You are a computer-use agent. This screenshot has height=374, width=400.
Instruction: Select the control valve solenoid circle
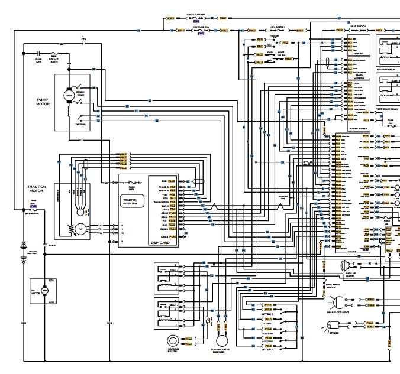222,341
